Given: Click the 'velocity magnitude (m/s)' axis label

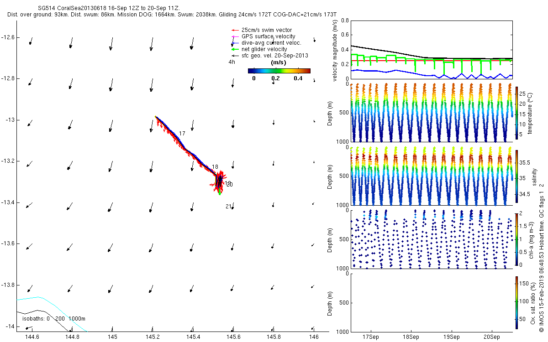Looking at the screenshot, I should 336,50.
